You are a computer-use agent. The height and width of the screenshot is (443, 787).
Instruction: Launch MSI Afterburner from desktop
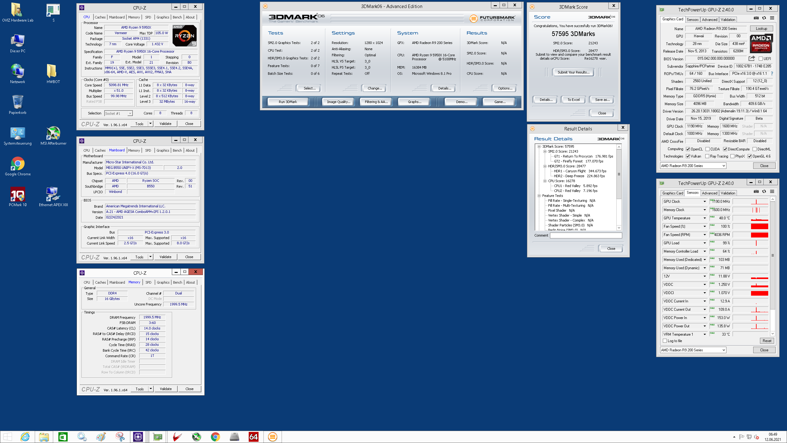(53, 135)
